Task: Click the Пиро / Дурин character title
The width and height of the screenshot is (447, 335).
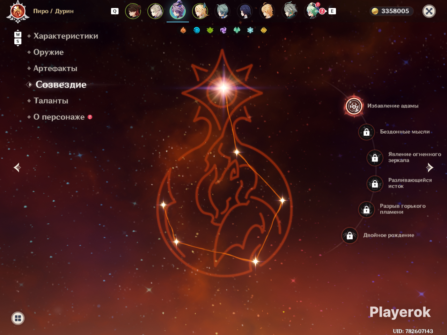Action: [x=53, y=11]
